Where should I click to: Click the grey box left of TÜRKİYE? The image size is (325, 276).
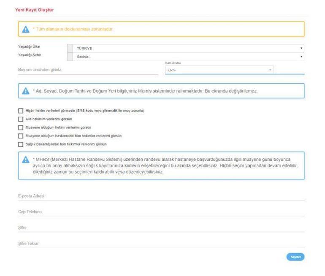[x=70, y=49]
